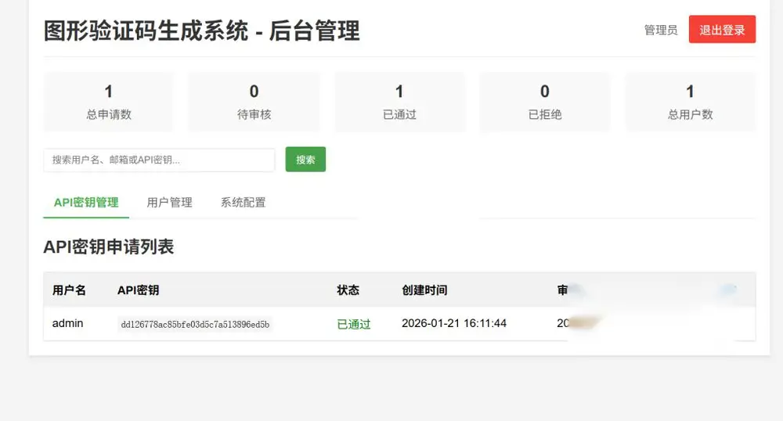The width and height of the screenshot is (783, 421).
Task: Click the green 搜索 search button
Action: (x=305, y=159)
